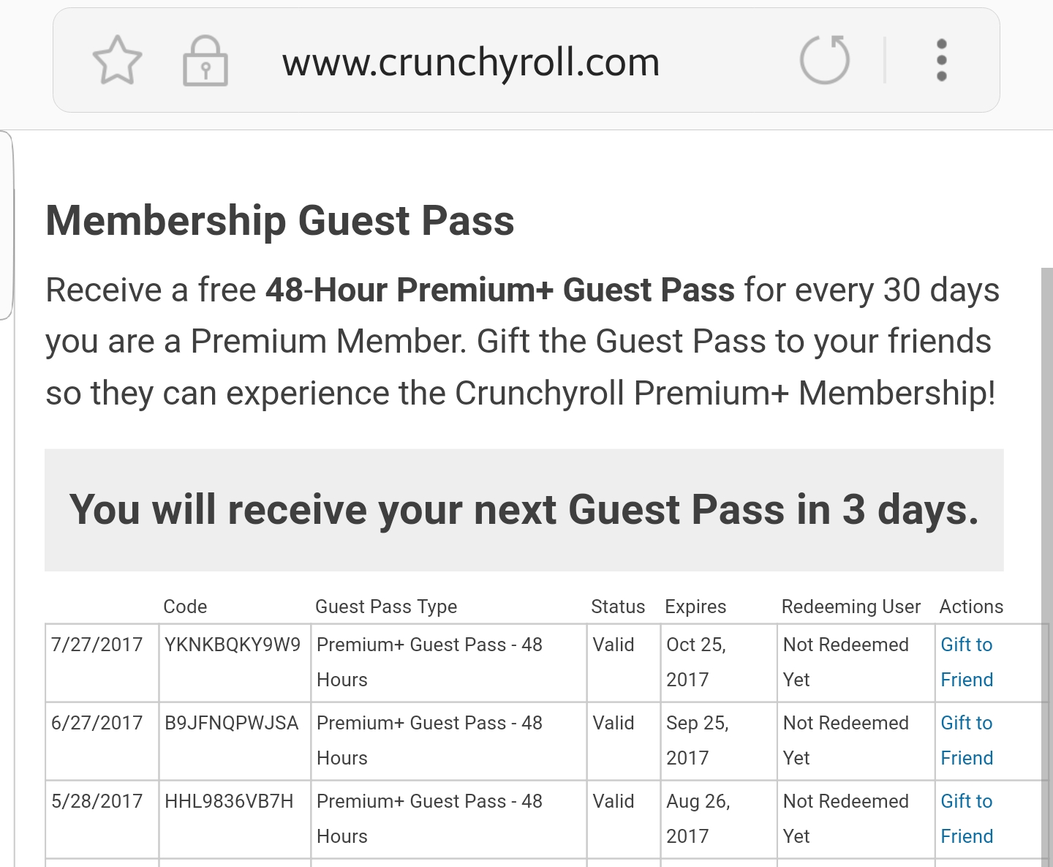Image resolution: width=1053 pixels, height=867 pixels.
Task: Click the Status column header
Action: [618, 607]
